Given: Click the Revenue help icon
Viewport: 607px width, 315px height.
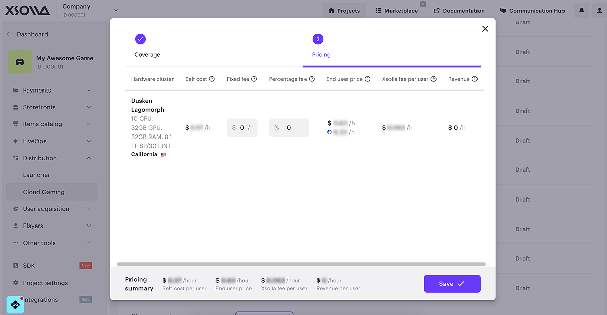Looking at the screenshot, I should [474, 79].
